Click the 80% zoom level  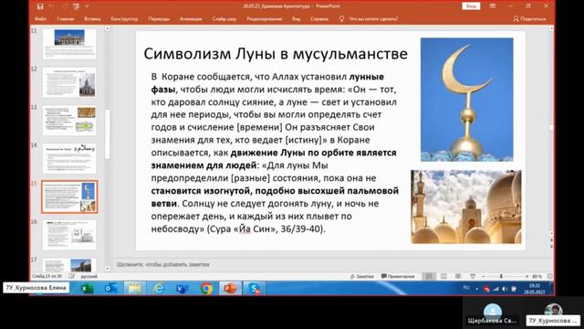pyautogui.click(x=537, y=276)
